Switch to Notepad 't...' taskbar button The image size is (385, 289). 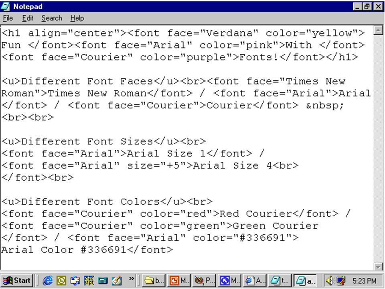280,281
